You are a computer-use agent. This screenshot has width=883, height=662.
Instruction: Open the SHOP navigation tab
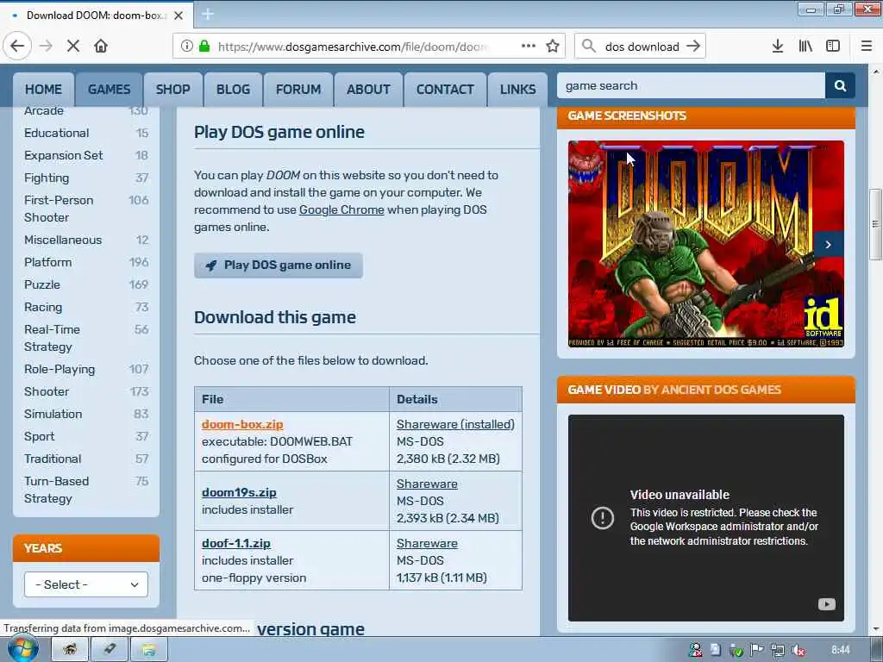pos(172,90)
